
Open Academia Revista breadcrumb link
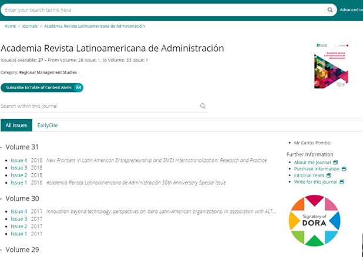[x=94, y=26]
